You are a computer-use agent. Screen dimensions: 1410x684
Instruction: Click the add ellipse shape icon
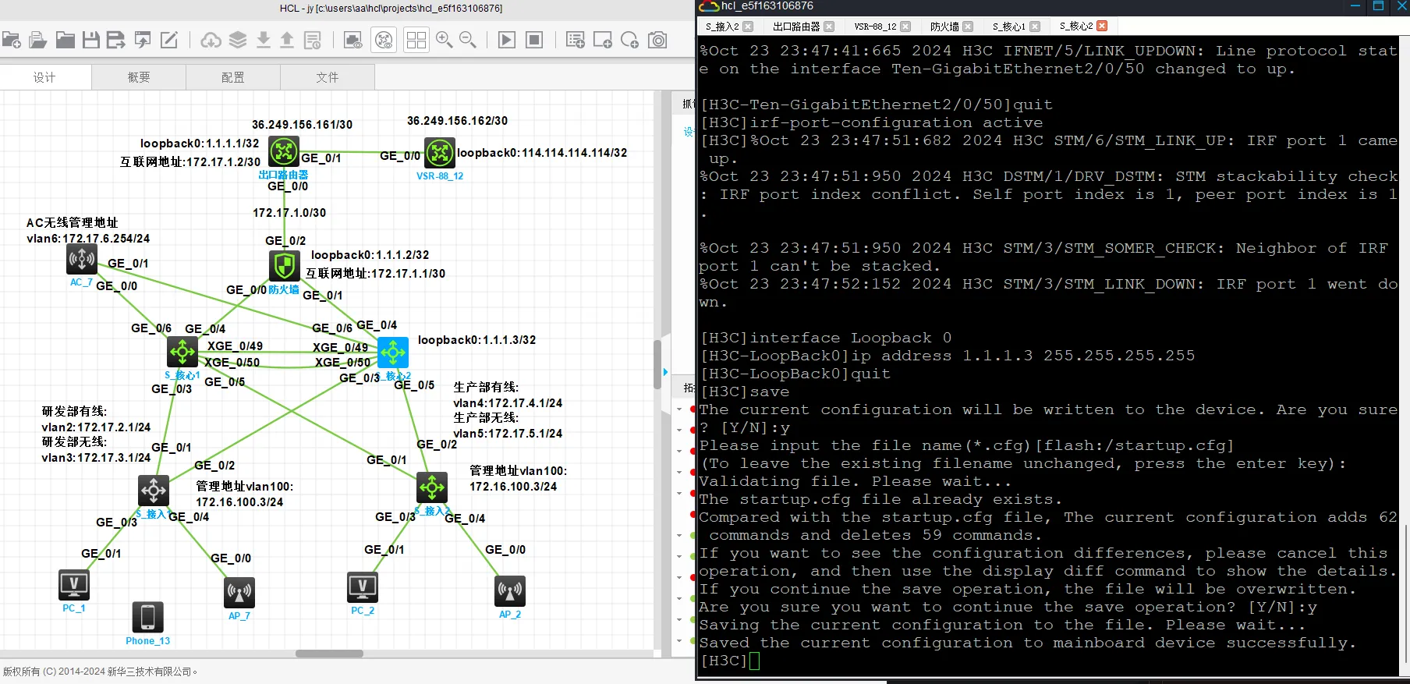630,40
